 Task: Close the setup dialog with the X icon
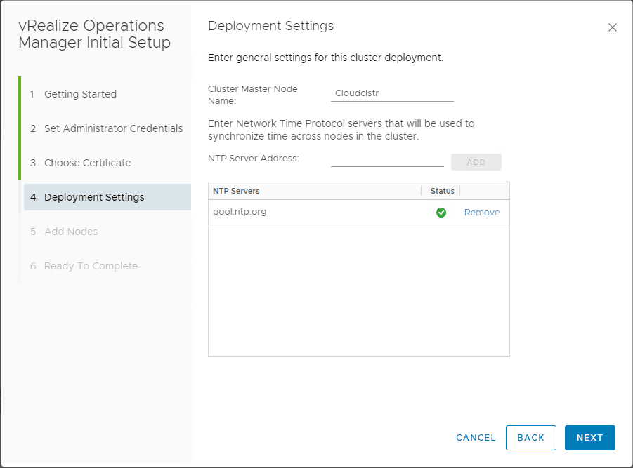[612, 27]
